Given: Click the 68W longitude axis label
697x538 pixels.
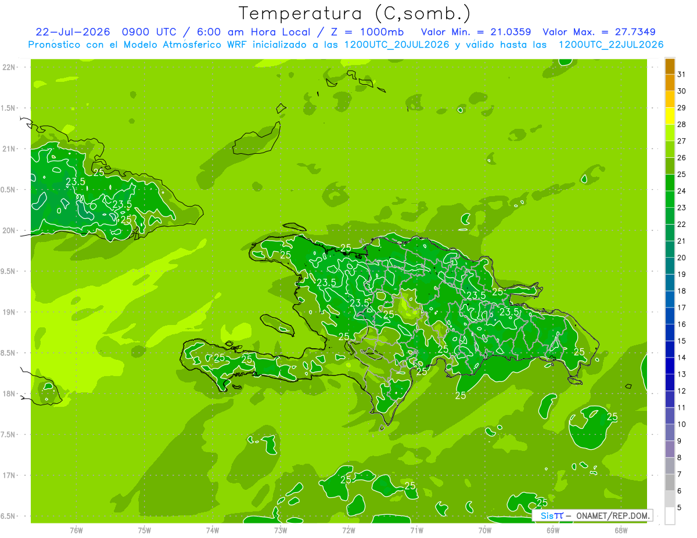Looking at the screenshot, I should tap(621, 530).
